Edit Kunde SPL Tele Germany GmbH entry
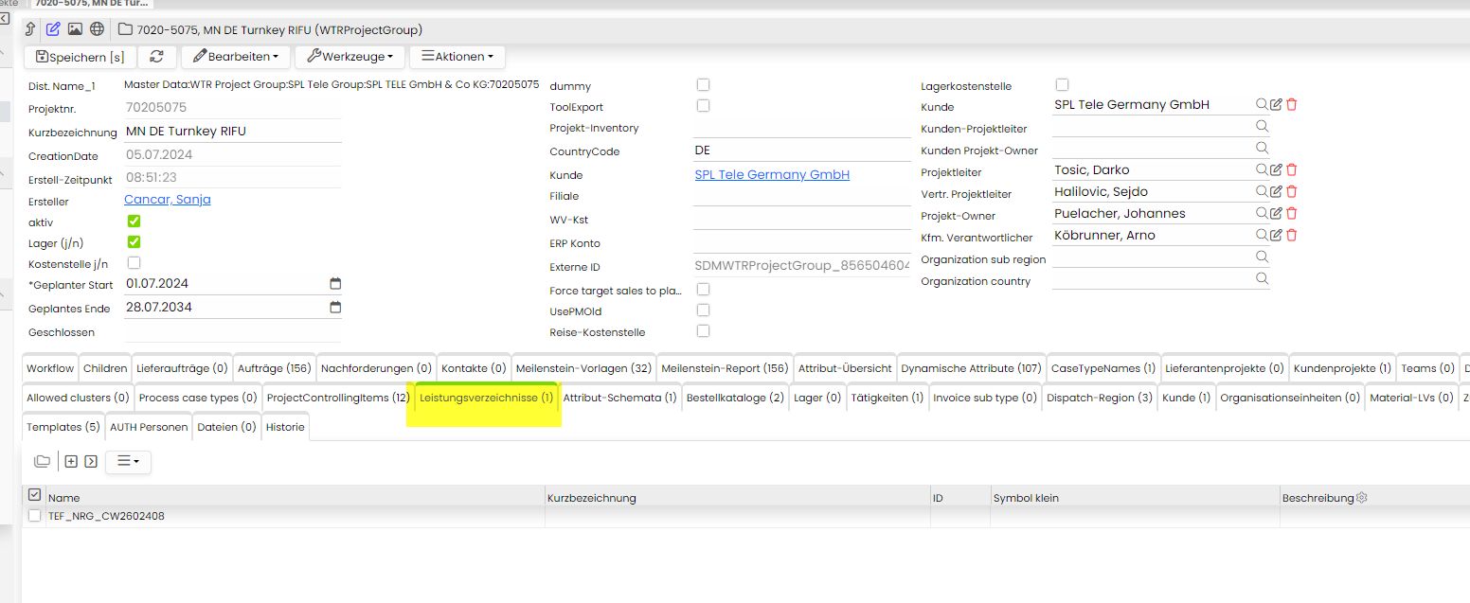The height and width of the screenshot is (603, 1470). (1276, 104)
